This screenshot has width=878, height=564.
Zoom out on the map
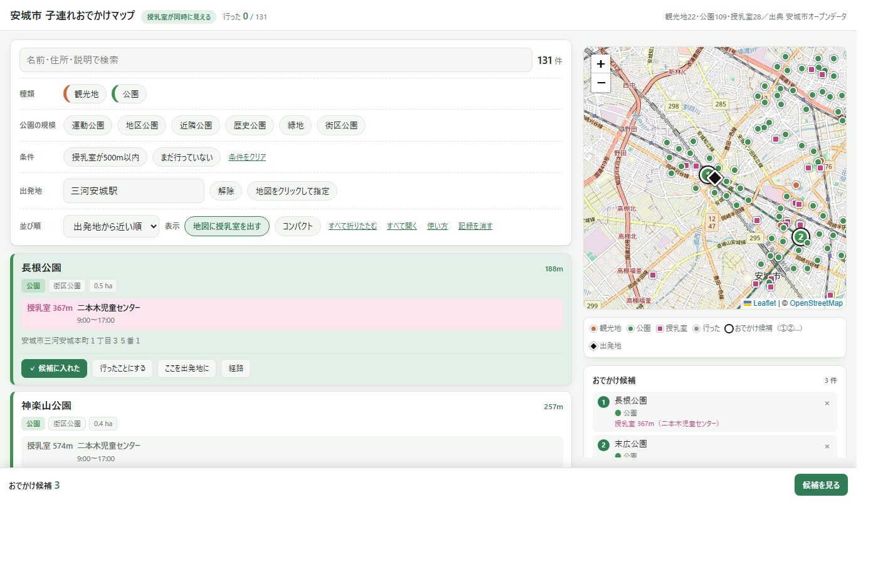601,83
